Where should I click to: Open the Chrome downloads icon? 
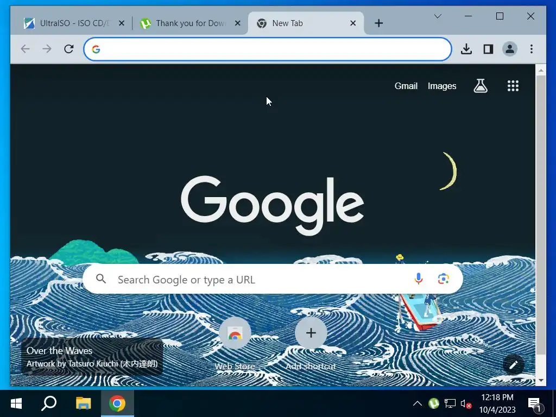tap(466, 49)
